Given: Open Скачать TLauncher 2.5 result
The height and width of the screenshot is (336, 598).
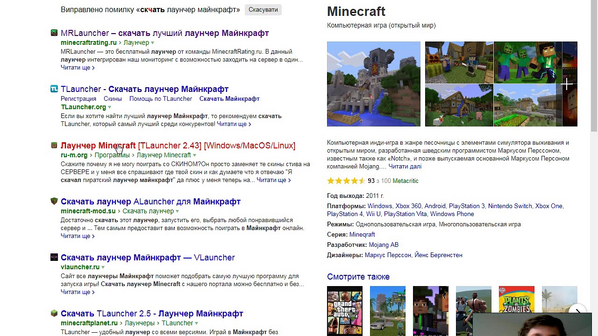Looking at the screenshot, I should (152, 314).
